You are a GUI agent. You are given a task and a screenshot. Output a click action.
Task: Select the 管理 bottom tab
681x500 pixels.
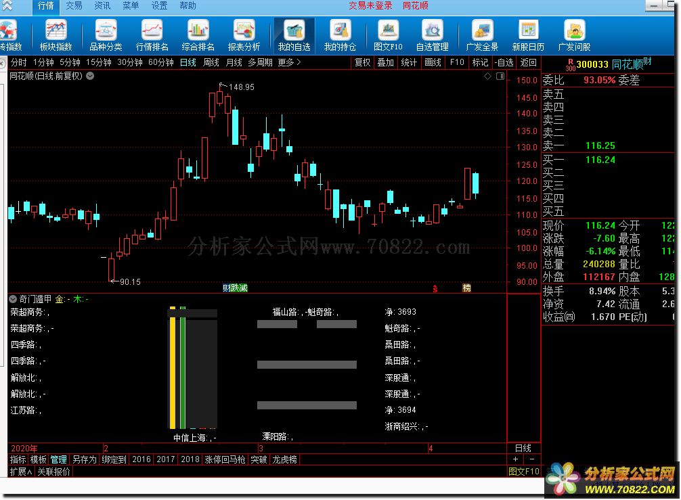pos(58,459)
